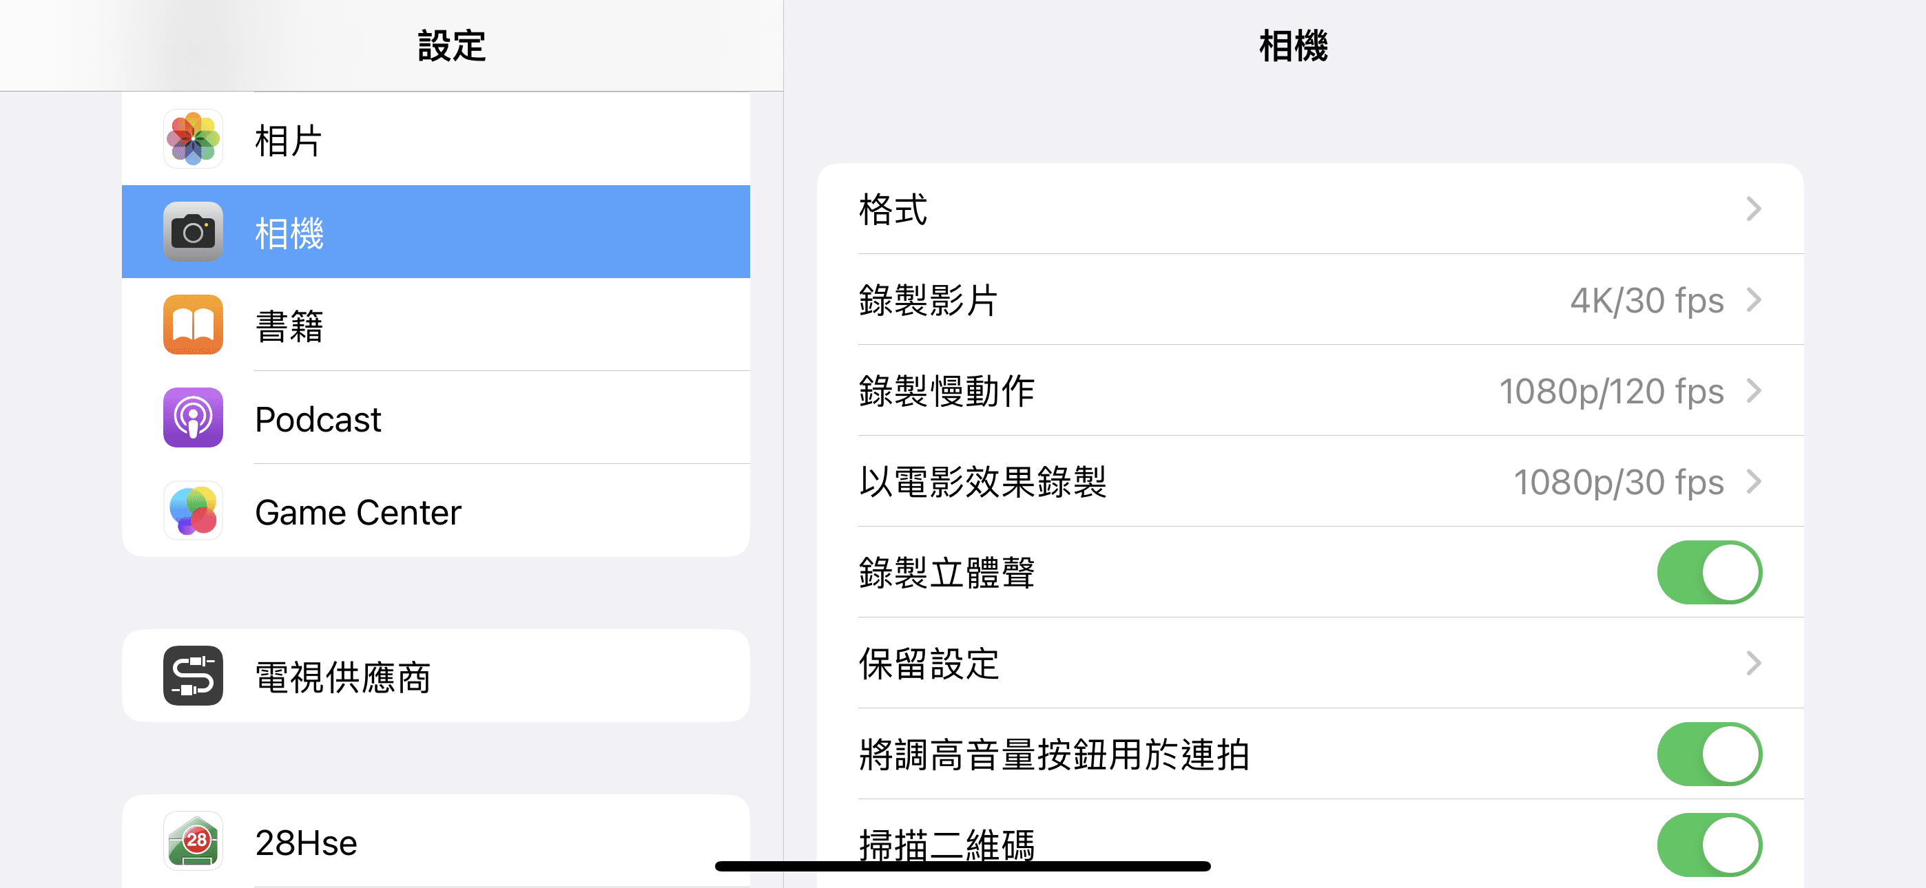Tap the Settings title header (設定)
This screenshot has height=888, width=1926.
tap(452, 45)
